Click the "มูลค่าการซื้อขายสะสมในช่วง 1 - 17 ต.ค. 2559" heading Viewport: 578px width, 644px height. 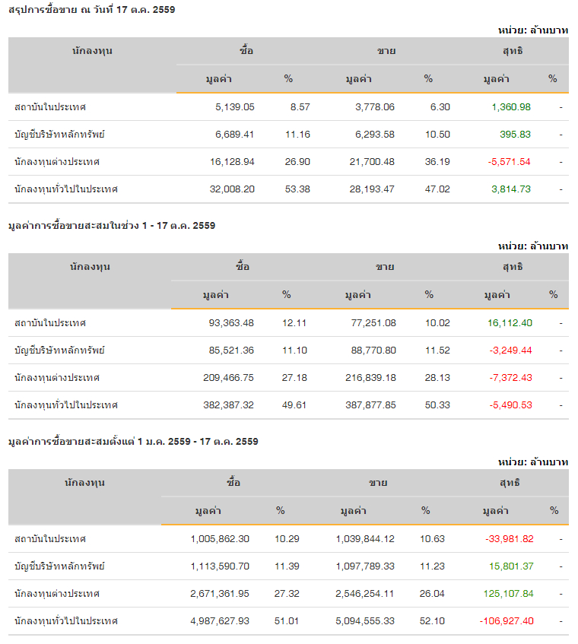coord(111,226)
